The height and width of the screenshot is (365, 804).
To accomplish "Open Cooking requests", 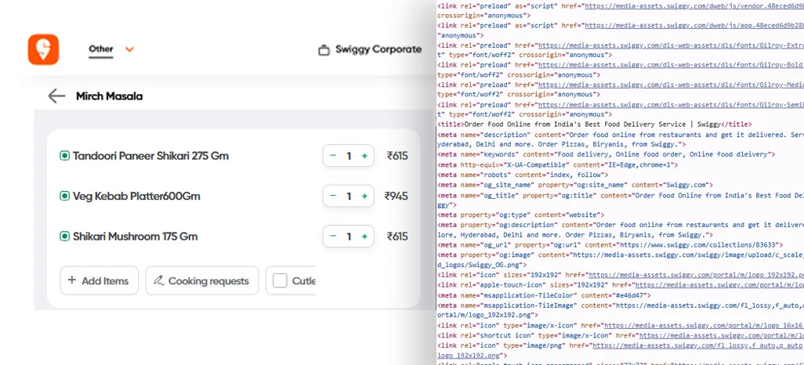I will (202, 280).
